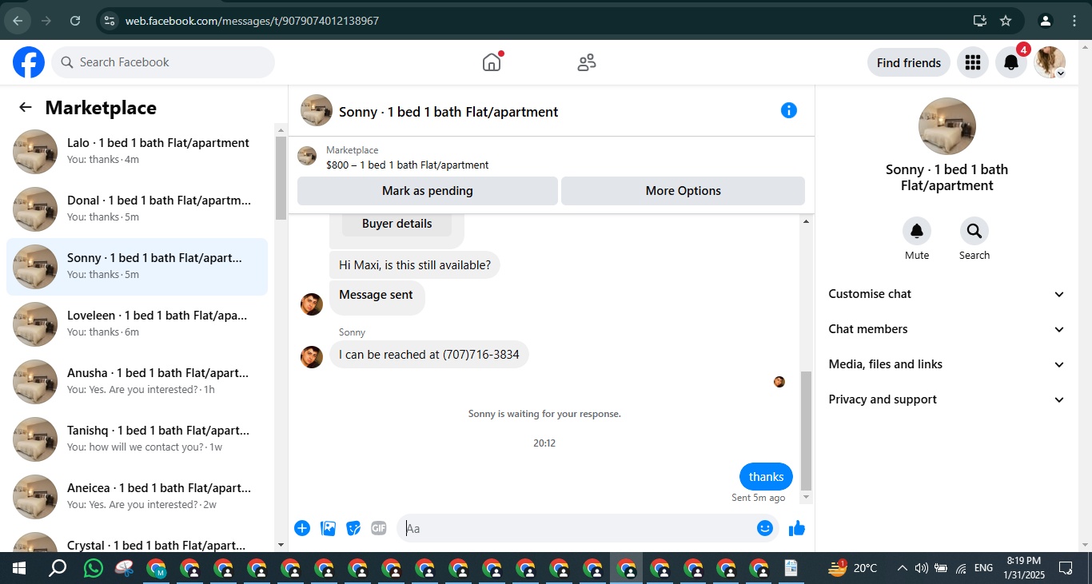Open the Aneicea conversation

tap(137, 496)
